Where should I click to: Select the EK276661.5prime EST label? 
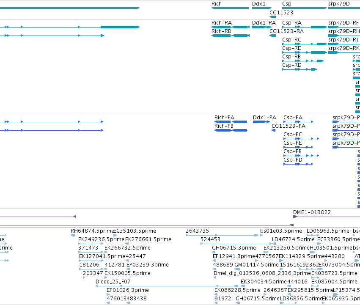pos(148,239)
